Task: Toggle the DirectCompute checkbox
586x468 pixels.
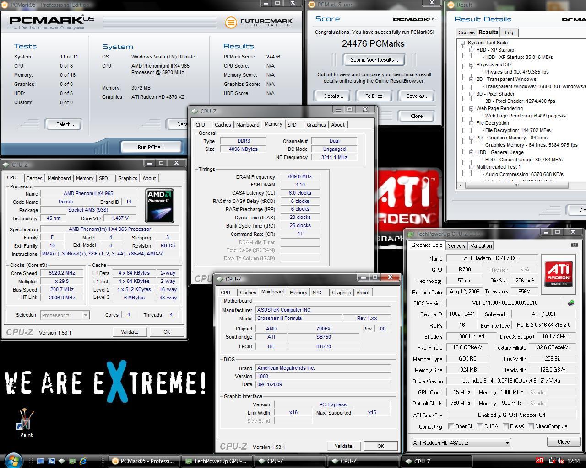Action: [x=531, y=426]
